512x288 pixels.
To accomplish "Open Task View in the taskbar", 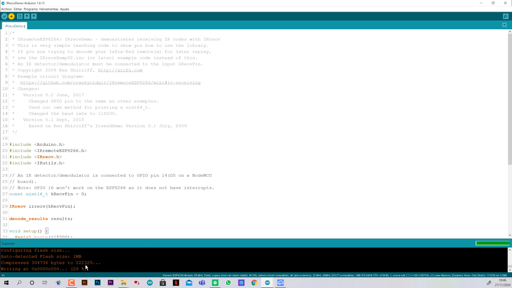I will [45, 283].
